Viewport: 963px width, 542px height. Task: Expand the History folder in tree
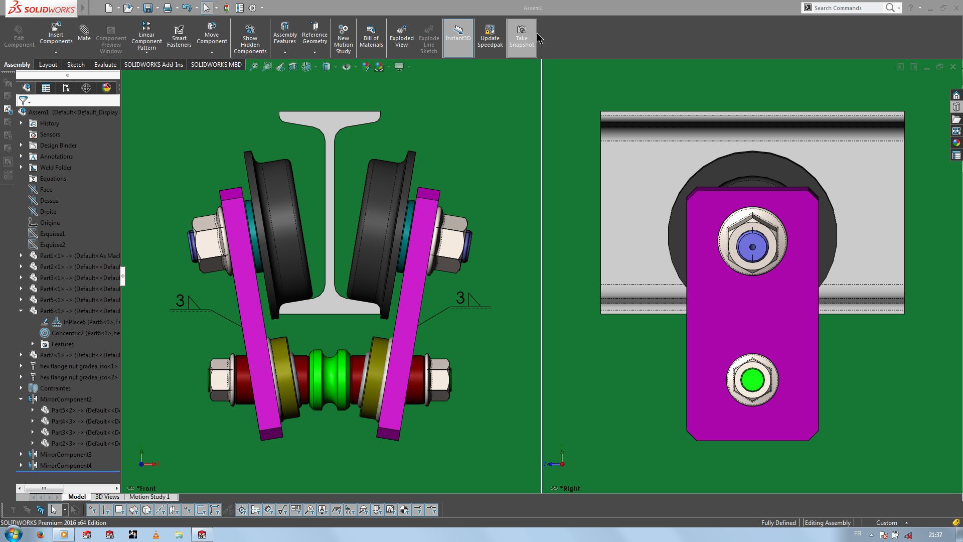21,123
